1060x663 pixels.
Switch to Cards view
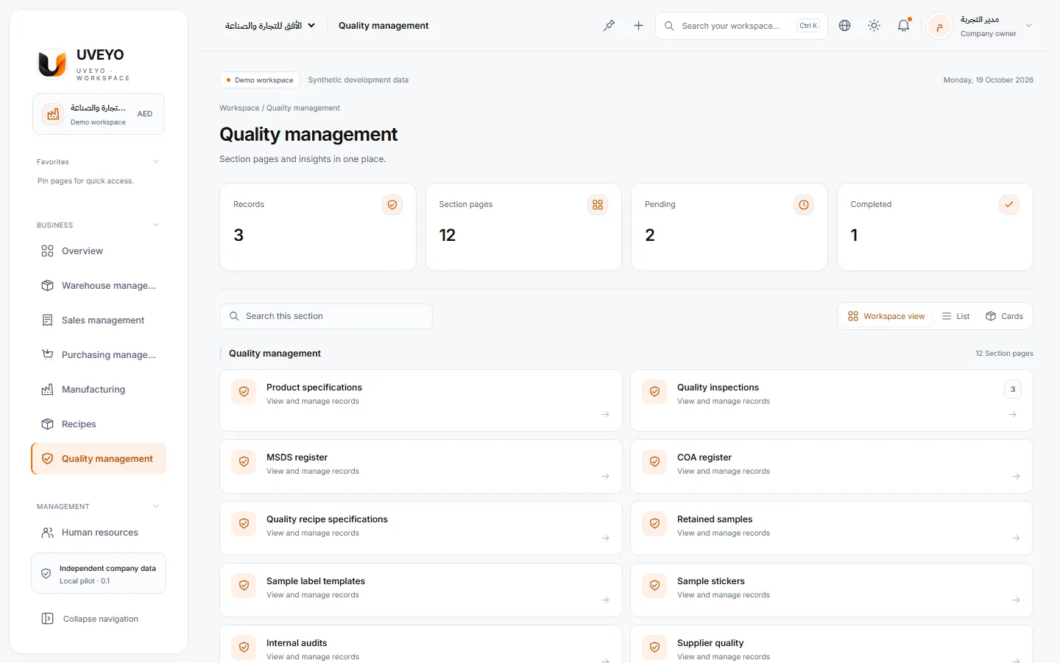[1004, 316]
